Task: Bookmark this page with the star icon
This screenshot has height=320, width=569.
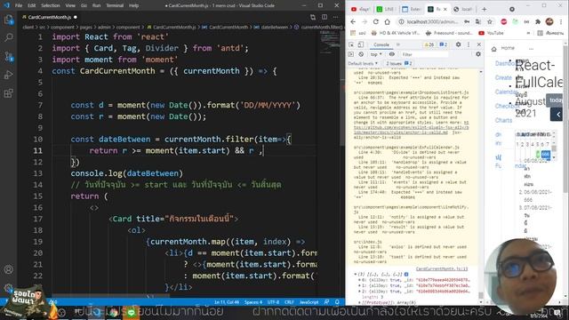Action: click(x=490, y=21)
